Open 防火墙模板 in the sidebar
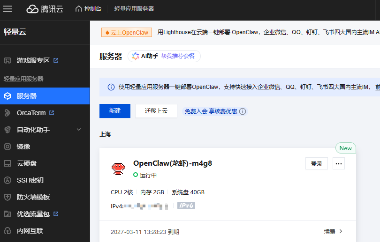 (x=33, y=197)
